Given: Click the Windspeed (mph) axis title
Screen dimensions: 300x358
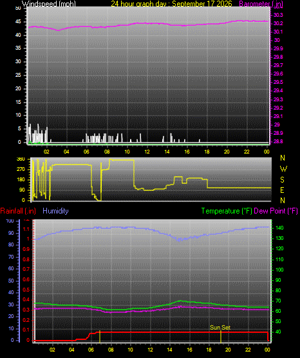Looking at the screenshot, I should coord(49,3).
